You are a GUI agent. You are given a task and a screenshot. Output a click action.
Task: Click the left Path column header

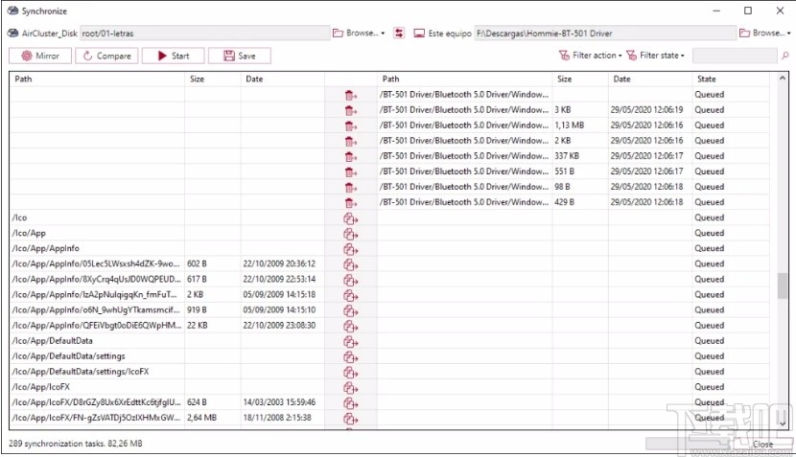click(x=97, y=80)
